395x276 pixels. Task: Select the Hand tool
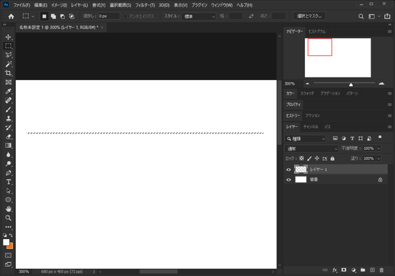pyautogui.click(x=9, y=209)
